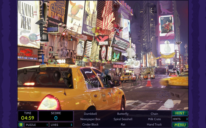Click the old computer monitor
206x128 pixels.
pyautogui.click(x=44, y=37)
